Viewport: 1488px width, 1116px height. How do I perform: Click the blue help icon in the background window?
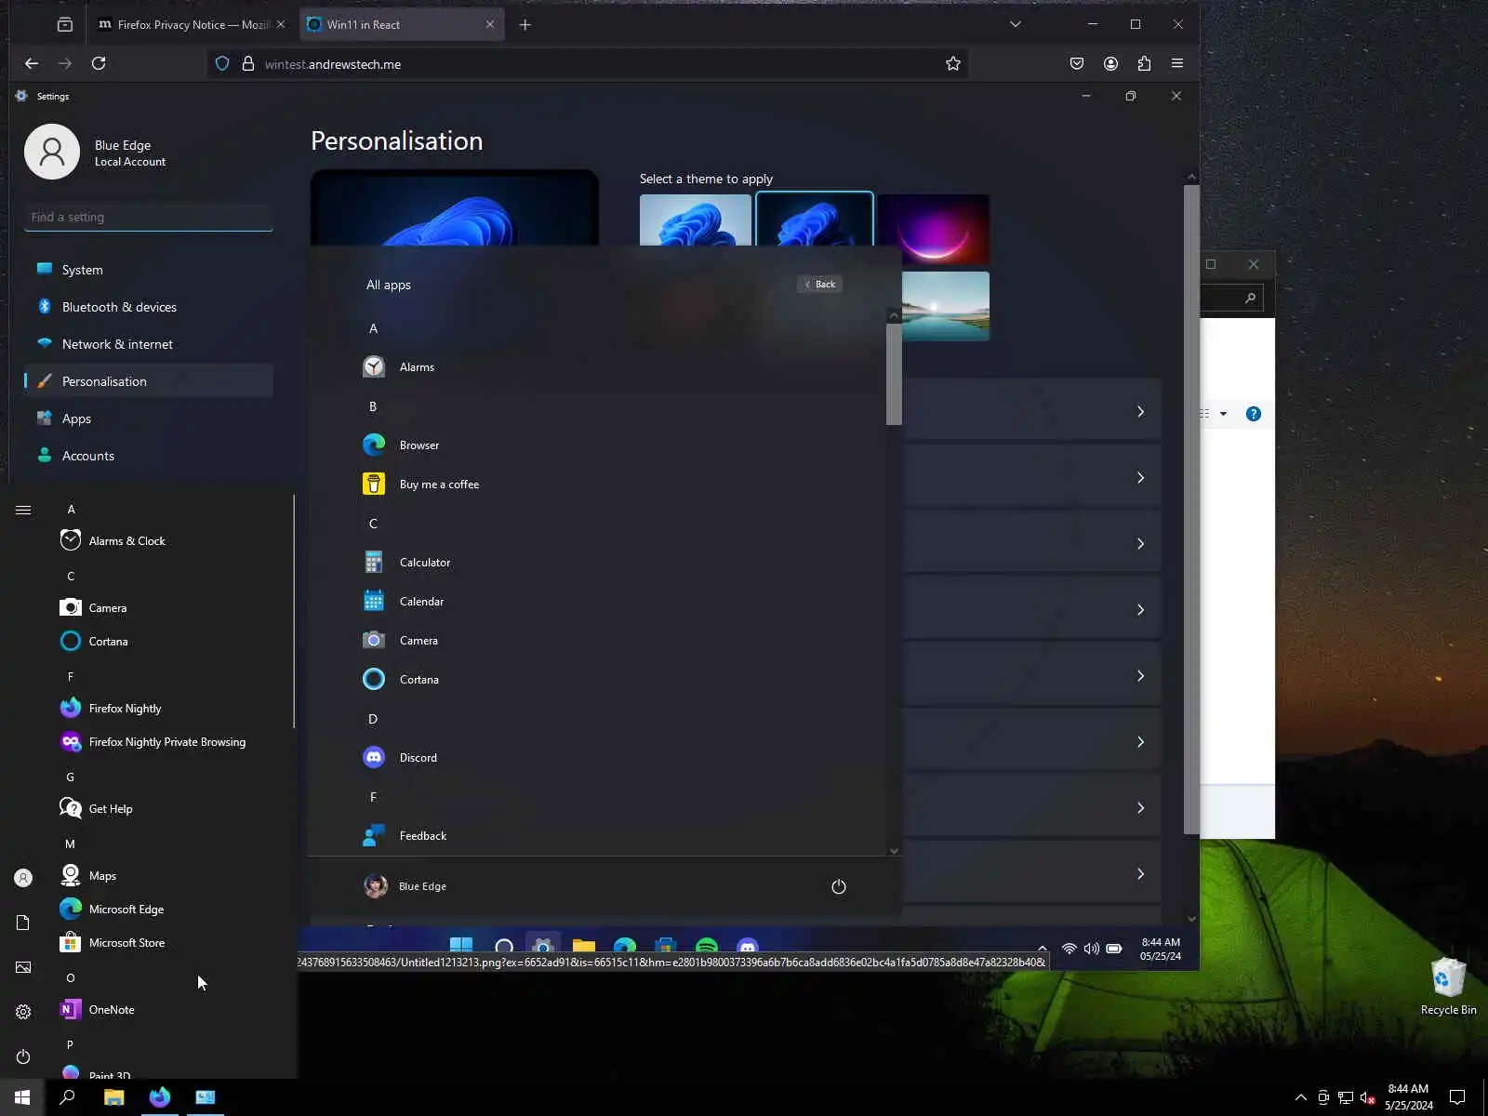pos(1254,414)
